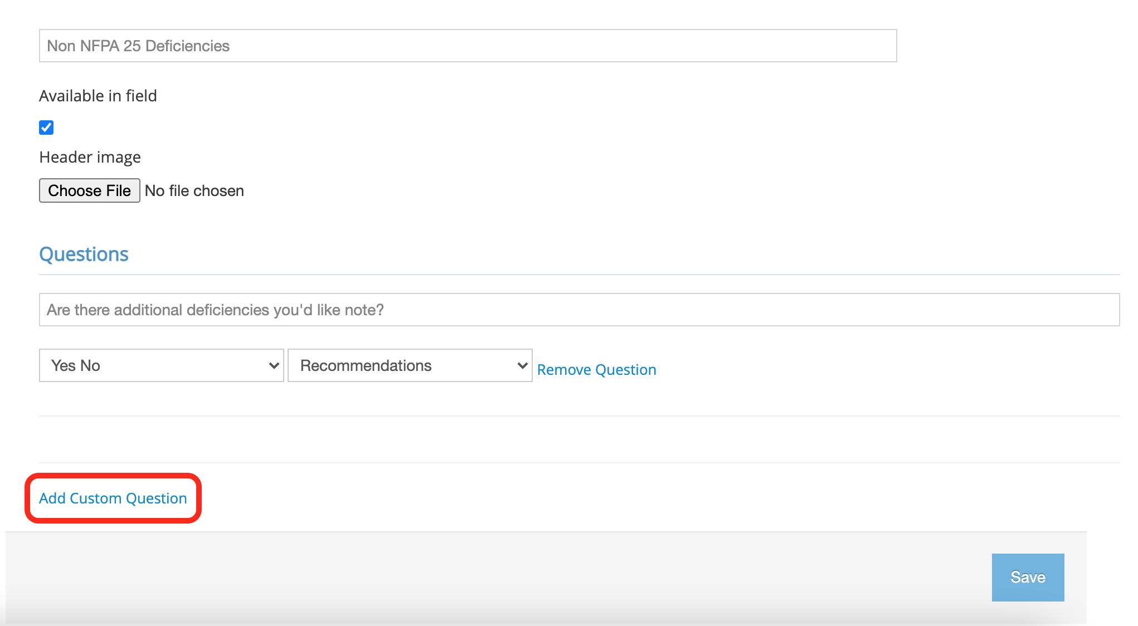Screen dimensions: 1138x626
Task: Click the Questions section heading
Action: click(x=84, y=255)
